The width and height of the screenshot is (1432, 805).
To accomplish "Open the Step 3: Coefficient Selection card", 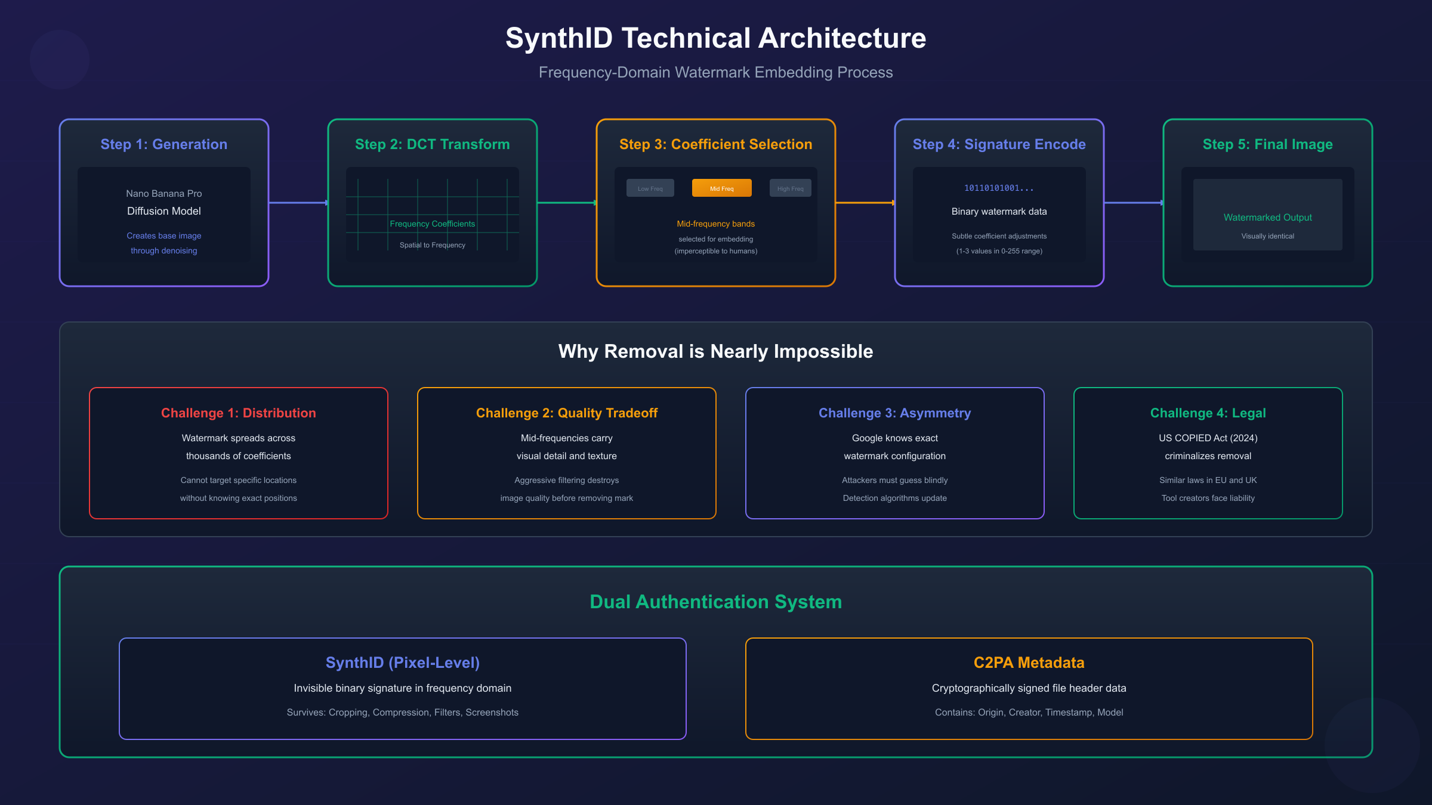I will click(715, 144).
